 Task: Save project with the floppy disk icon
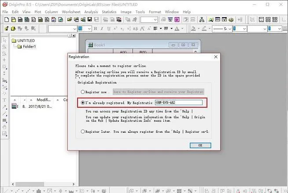90,20
